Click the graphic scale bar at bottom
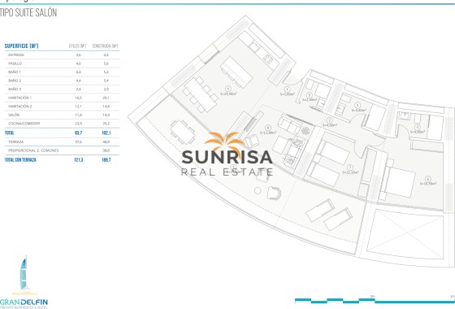455x309 pixels. [375, 300]
